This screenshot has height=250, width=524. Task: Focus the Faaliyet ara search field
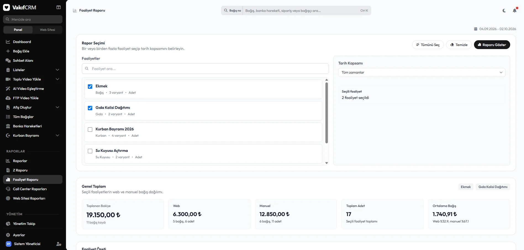pos(205,69)
